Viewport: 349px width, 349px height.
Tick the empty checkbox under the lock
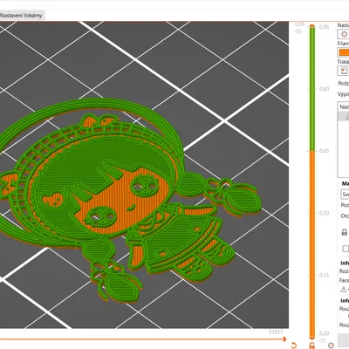pos(346,249)
